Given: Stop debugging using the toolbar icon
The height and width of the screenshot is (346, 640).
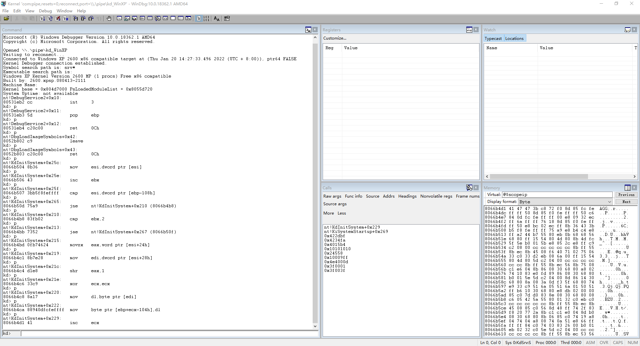Looking at the screenshot, I should click(x=58, y=19).
